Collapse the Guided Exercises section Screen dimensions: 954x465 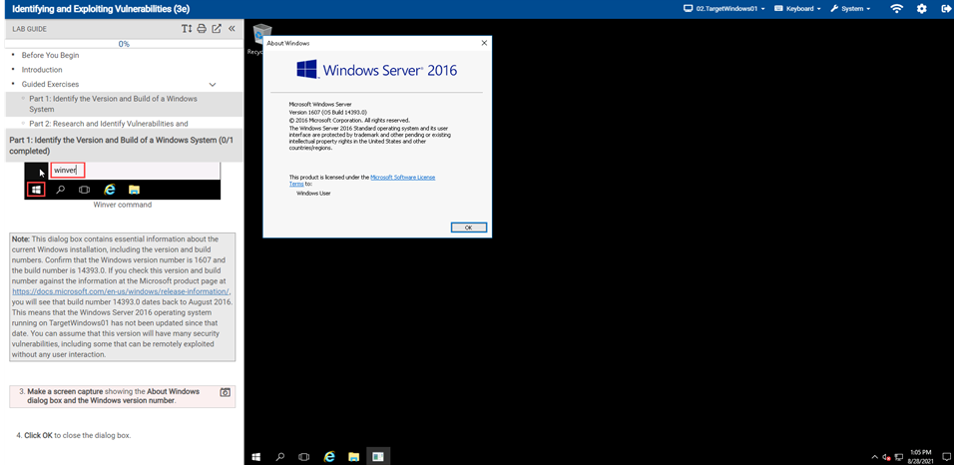213,85
